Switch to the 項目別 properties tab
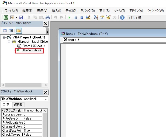 coord(18,105)
